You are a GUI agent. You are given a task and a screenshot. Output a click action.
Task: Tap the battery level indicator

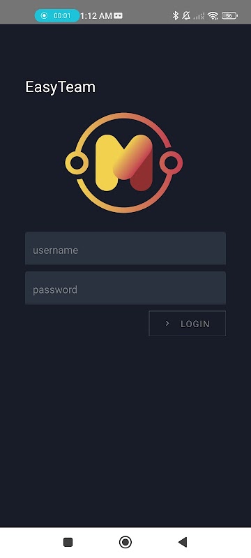(229, 15)
